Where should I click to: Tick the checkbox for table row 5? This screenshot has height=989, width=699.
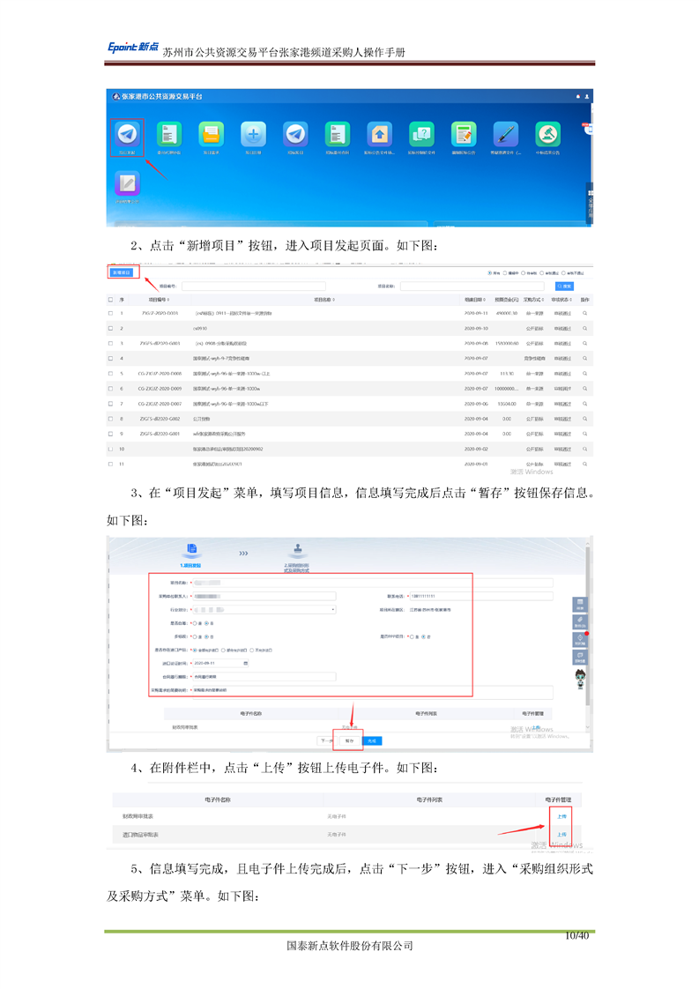pos(110,374)
